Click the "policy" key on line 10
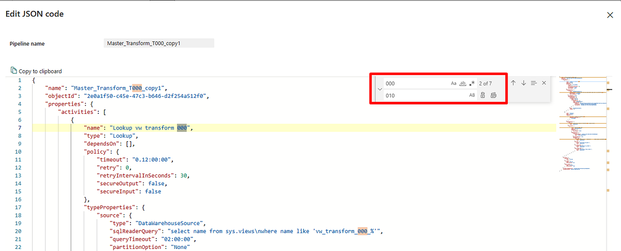 pyautogui.click(x=97, y=152)
